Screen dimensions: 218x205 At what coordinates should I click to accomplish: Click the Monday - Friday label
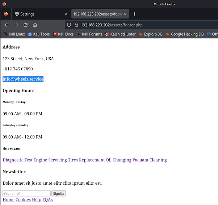pos(14,102)
